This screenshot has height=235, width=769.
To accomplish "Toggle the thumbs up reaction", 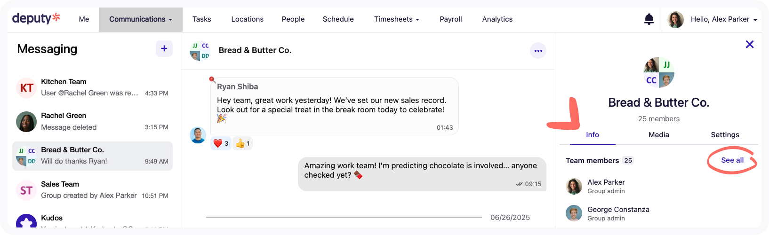I will click(x=243, y=143).
